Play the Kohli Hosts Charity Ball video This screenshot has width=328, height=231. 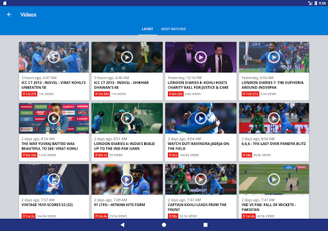(x=201, y=57)
